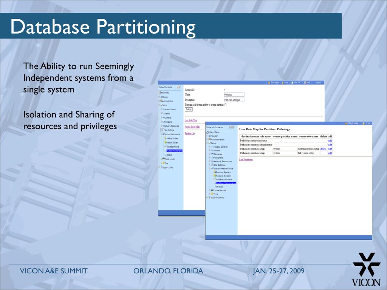The image size is (387, 290).
Task: Open Floorplans in the User Role Map window tree
Action: pos(218,157)
